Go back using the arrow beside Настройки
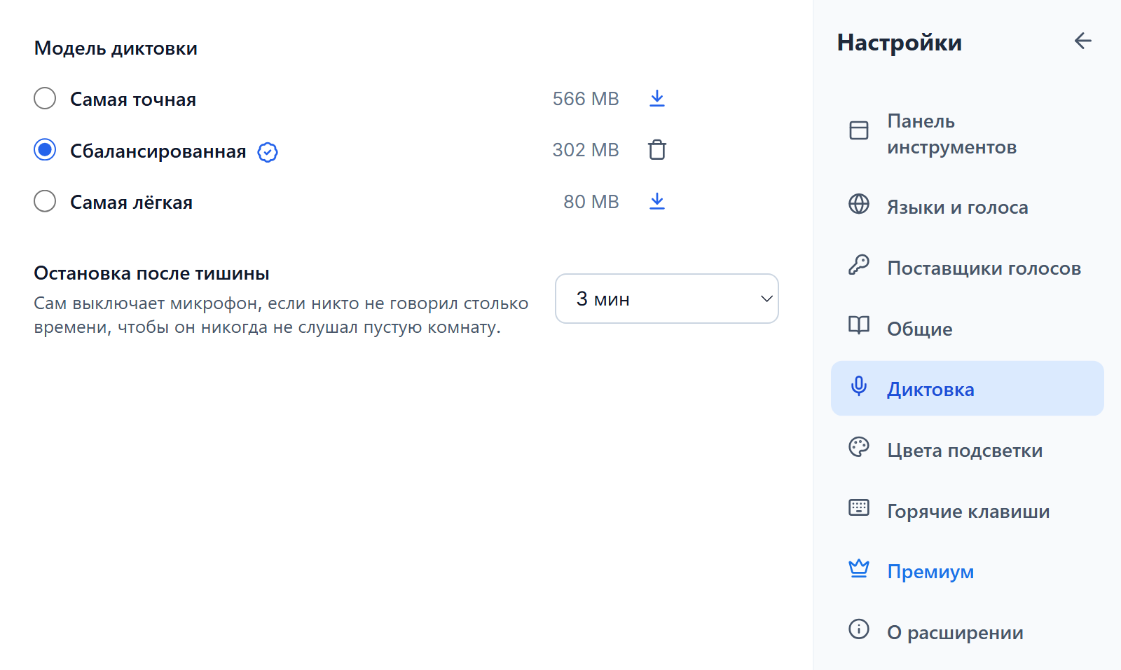 point(1083,41)
